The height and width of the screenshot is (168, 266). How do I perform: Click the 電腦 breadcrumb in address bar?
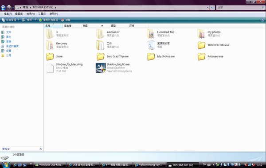pos(25,8)
